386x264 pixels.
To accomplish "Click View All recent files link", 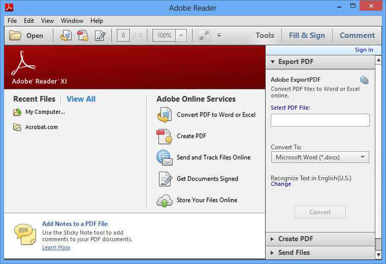I will 81,99.
